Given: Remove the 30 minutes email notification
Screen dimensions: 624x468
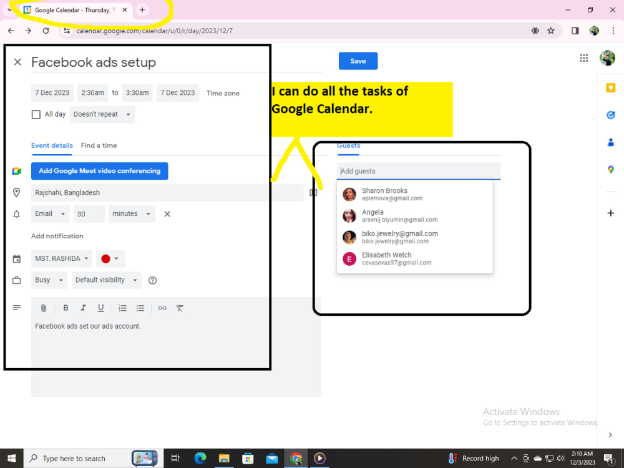Looking at the screenshot, I should [167, 214].
